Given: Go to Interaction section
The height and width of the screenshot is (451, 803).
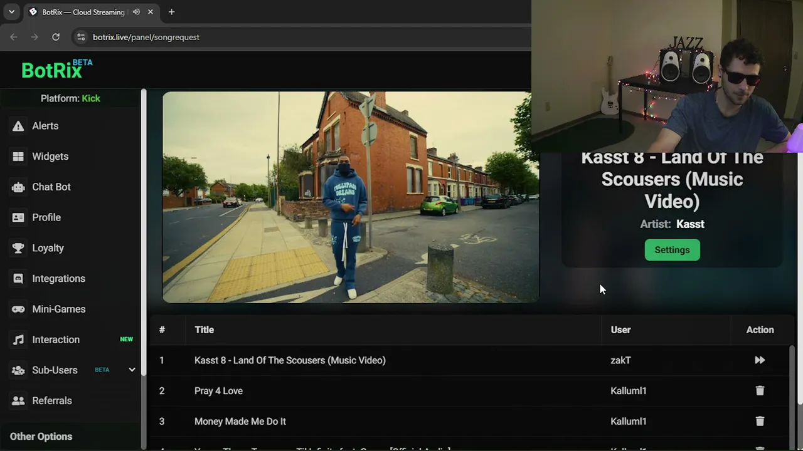Looking at the screenshot, I should (x=56, y=340).
